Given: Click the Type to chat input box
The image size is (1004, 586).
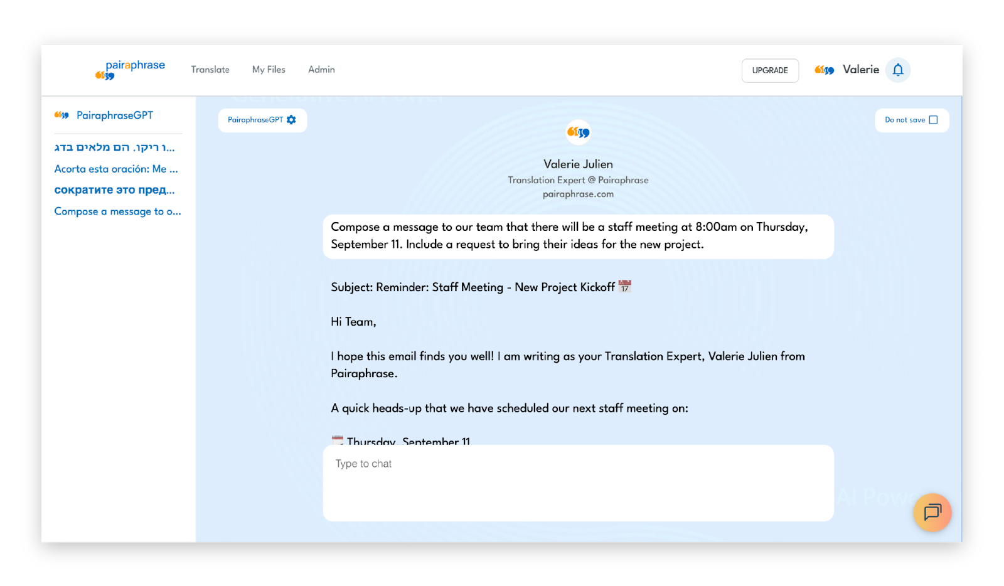Looking at the screenshot, I should point(578,482).
